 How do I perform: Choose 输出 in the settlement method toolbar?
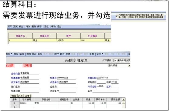[x=21, y=26]
